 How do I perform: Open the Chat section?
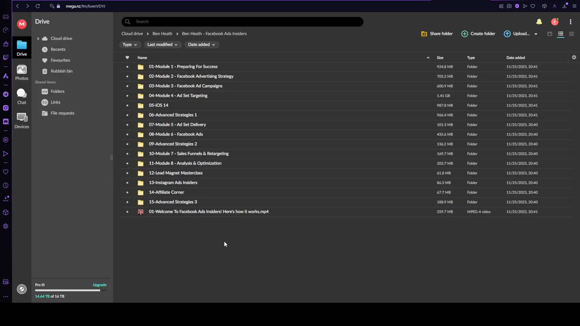tap(21, 97)
